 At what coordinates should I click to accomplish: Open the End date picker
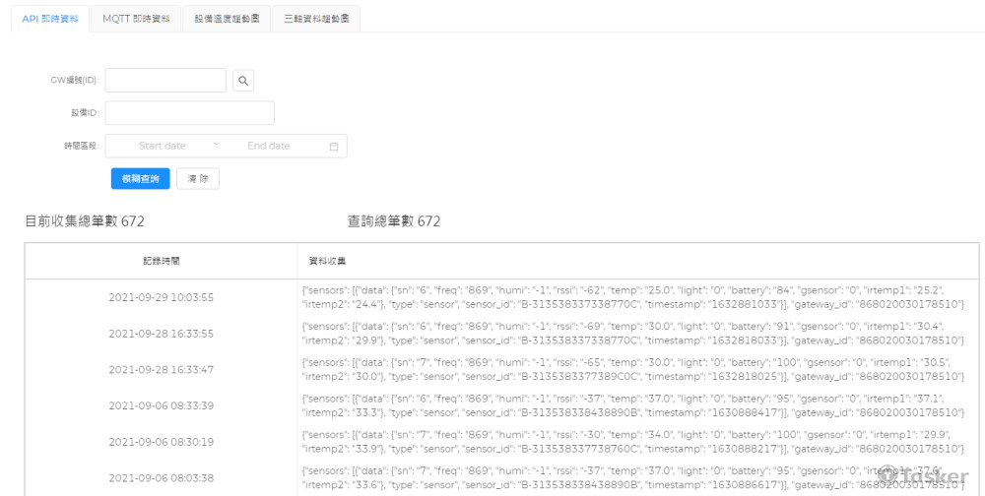point(269,146)
